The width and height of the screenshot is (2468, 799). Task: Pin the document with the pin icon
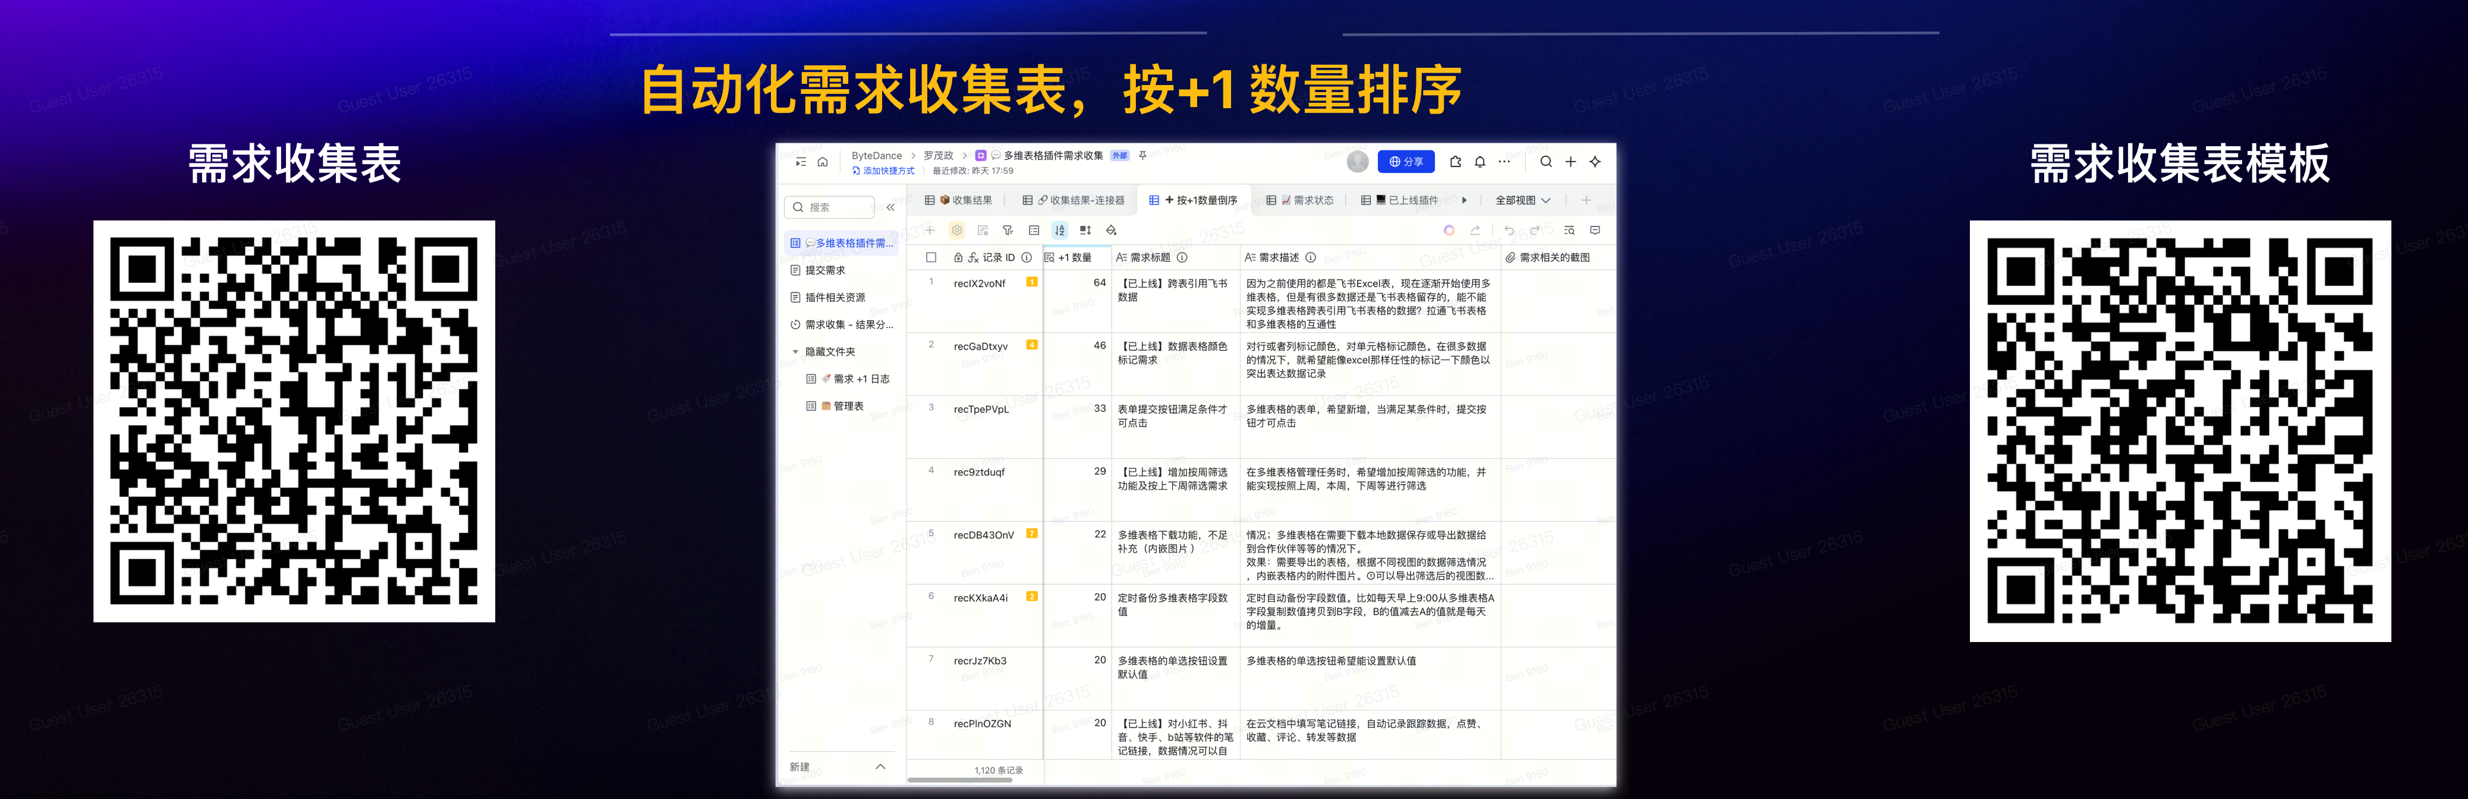pyautogui.click(x=1142, y=155)
